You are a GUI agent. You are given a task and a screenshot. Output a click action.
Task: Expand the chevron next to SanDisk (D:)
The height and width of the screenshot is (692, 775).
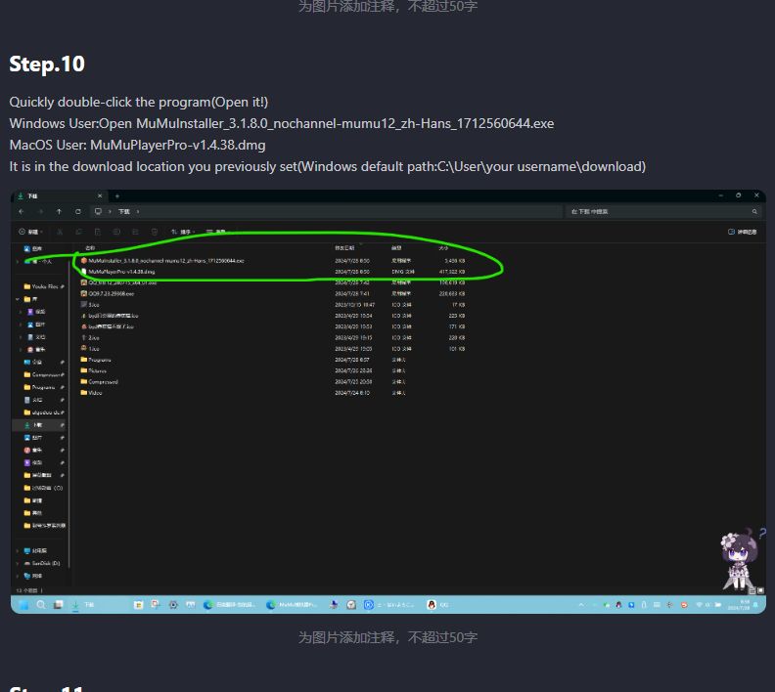coord(18,563)
